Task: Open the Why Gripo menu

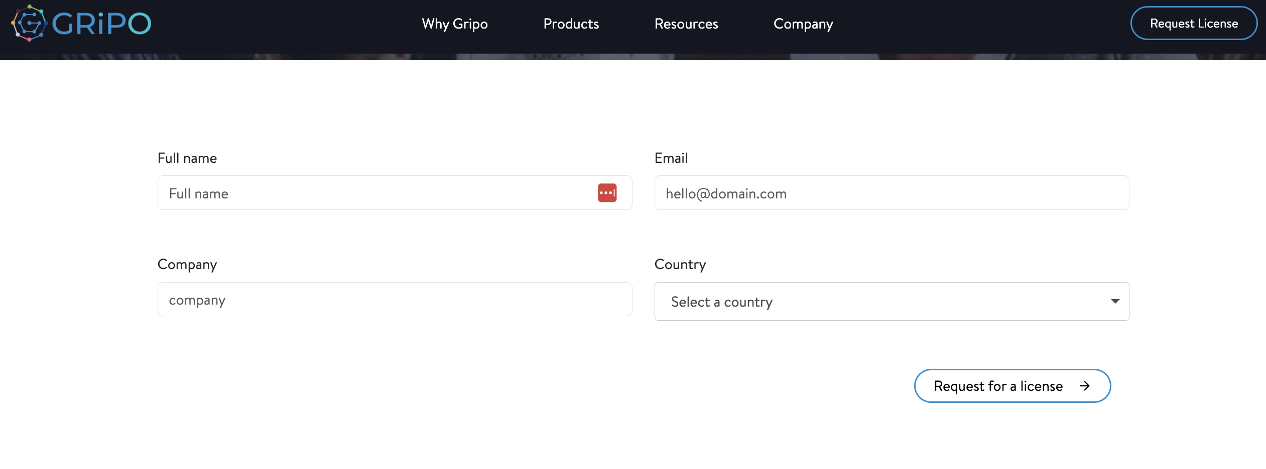Action: (454, 24)
